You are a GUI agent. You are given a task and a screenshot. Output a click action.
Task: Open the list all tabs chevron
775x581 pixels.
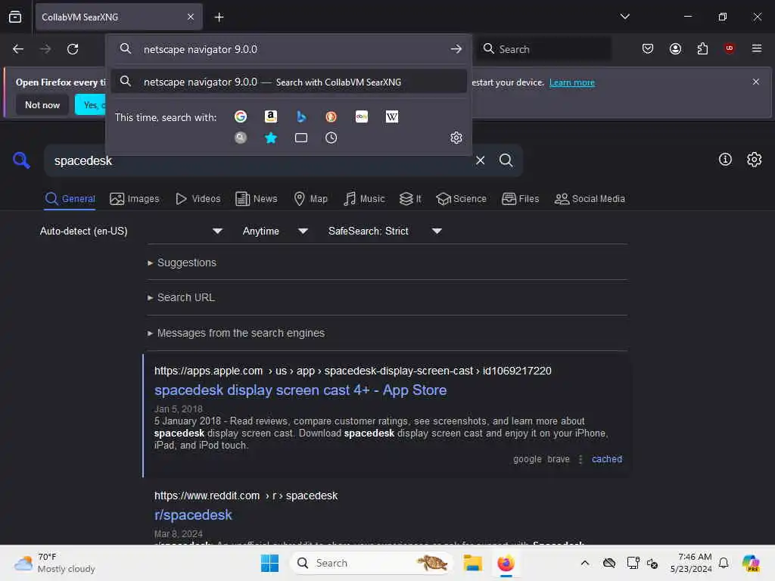point(624,17)
